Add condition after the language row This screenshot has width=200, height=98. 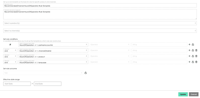189,62
